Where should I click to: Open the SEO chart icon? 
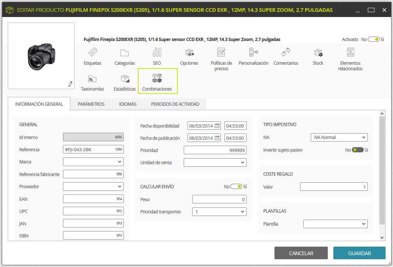pos(157,52)
